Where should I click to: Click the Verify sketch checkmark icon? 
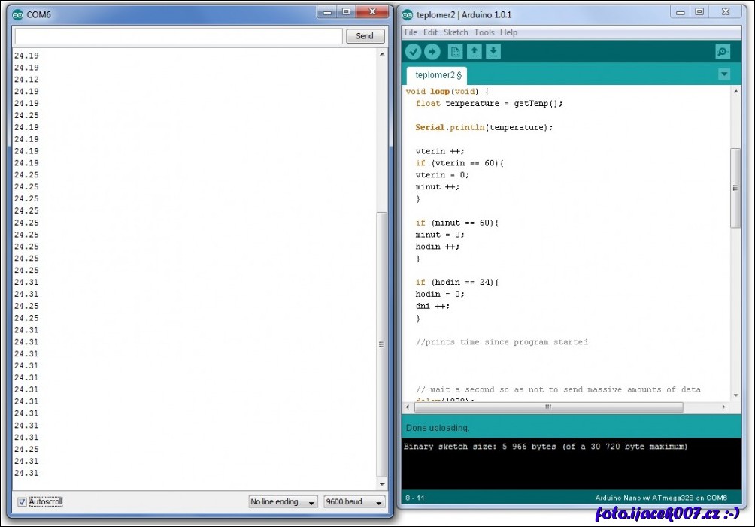coord(414,51)
